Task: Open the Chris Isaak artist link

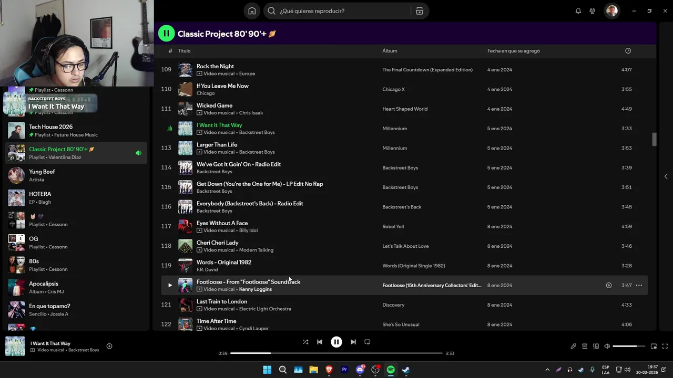Action: click(x=251, y=113)
